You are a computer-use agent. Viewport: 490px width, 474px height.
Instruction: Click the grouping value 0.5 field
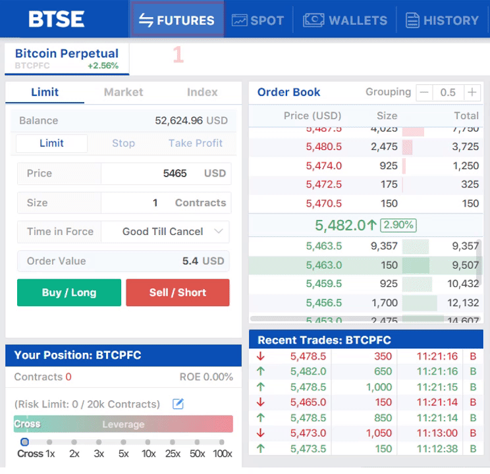(448, 92)
